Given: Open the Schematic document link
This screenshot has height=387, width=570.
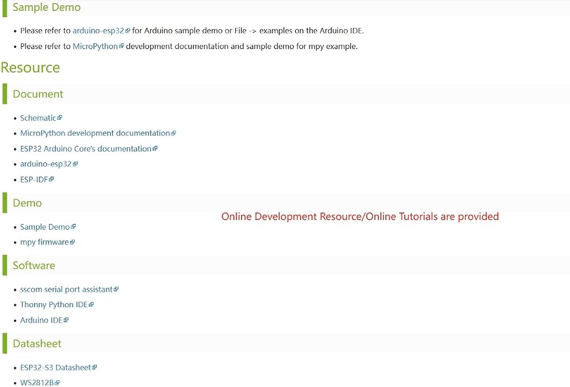Looking at the screenshot, I should coord(38,118).
